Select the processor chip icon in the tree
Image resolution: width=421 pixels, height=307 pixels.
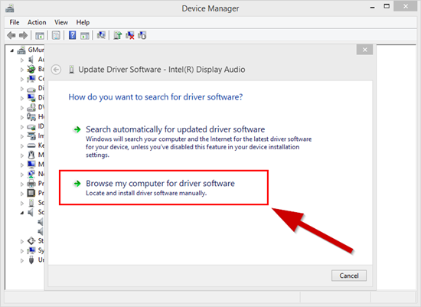pyautogui.click(x=31, y=193)
